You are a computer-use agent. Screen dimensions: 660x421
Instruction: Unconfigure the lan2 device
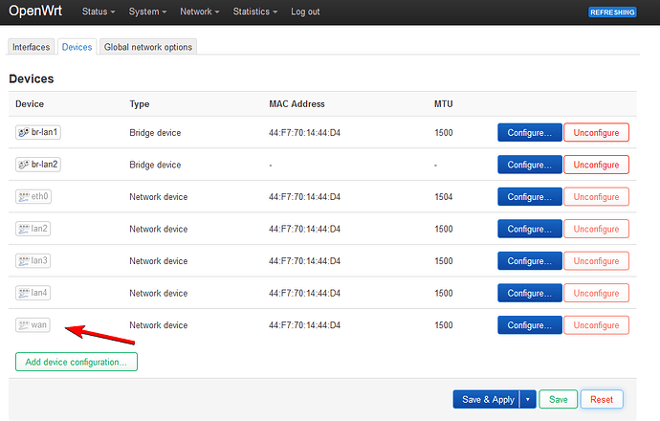click(x=597, y=229)
